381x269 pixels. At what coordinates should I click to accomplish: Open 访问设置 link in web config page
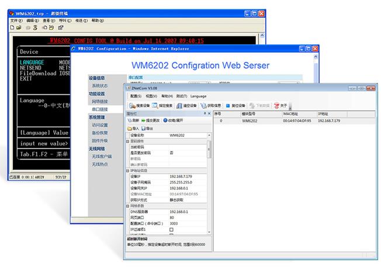coord(99,125)
